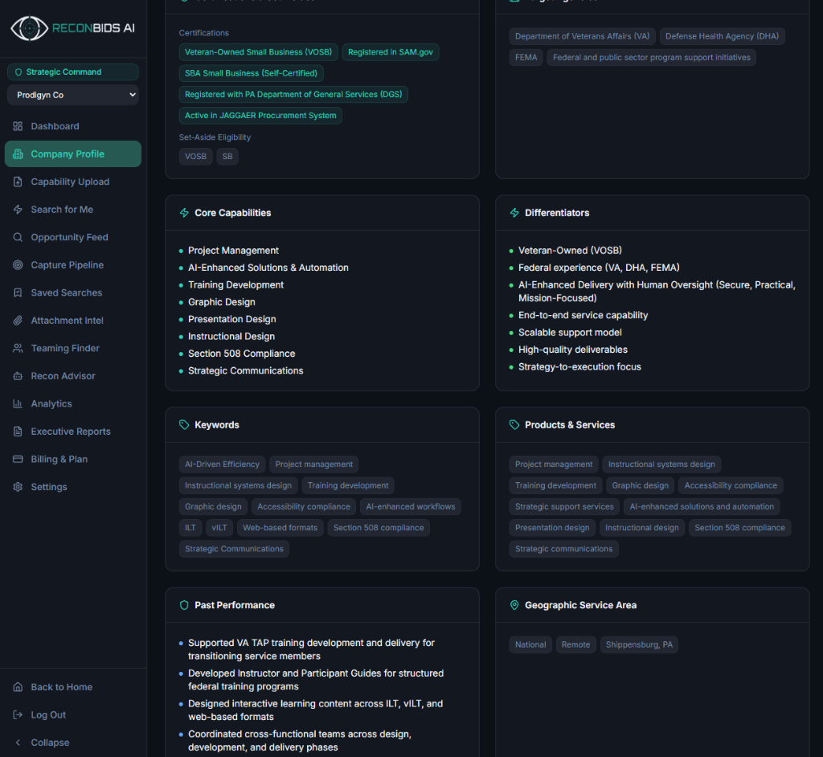Click the Settings gear icon
The width and height of the screenshot is (823, 757).
[x=18, y=487]
